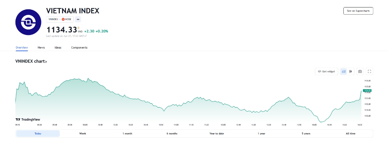Select the Week time range
Image resolution: width=388 pixels, height=149 pixels.
pos(83,133)
